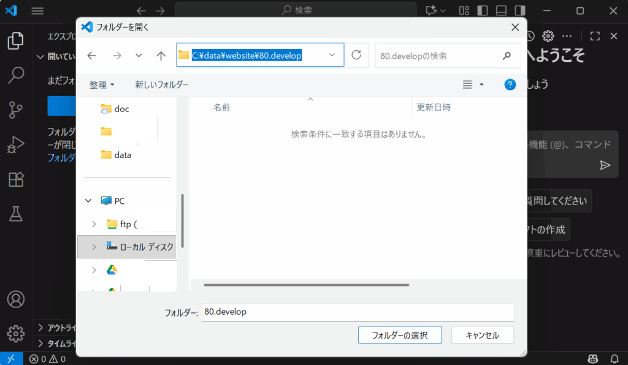Open the Testing flask icon view

15,214
